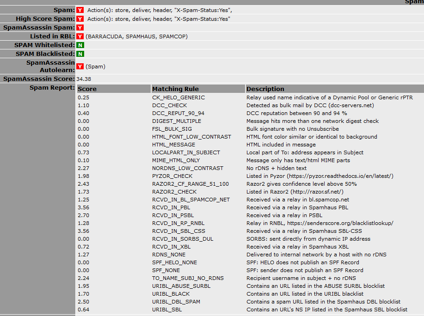Image resolution: width=424 pixels, height=316 pixels.
Task: Click the (Spam) autolearn result text
Action: (95, 67)
